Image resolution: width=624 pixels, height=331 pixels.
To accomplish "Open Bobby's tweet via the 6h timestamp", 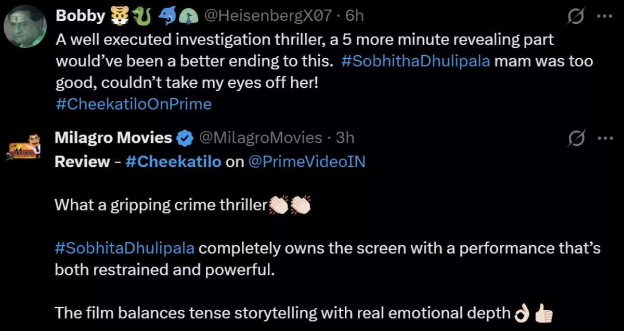I will pyautogui.click(x=355, y=15).
